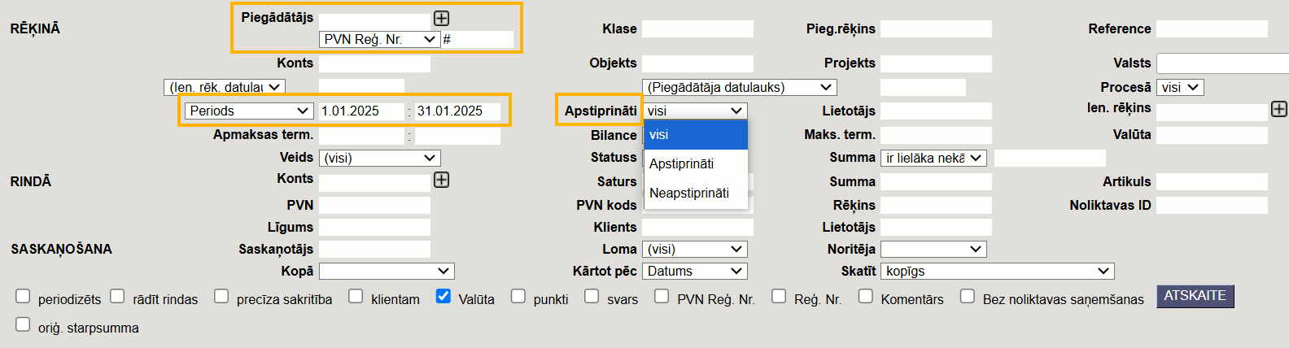Toggle the periodizēts checkbox
This screenshot has width=1289, height=348.
click(23, 297)
